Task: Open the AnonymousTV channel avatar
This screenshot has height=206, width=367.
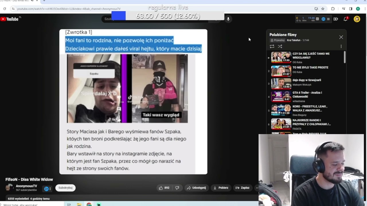Action: (x=9, y=188)
